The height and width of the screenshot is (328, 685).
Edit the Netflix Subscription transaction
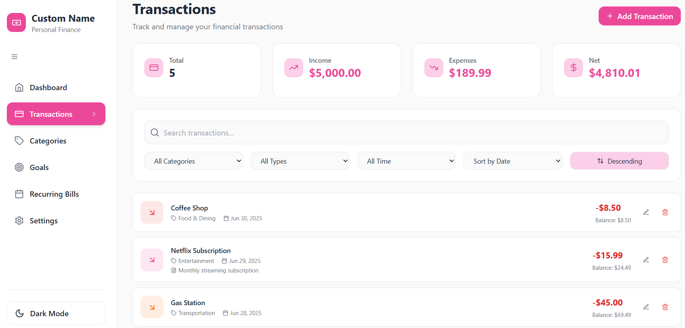[x=646, y=260]
